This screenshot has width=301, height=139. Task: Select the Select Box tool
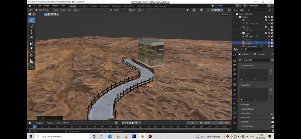[32, 20]
